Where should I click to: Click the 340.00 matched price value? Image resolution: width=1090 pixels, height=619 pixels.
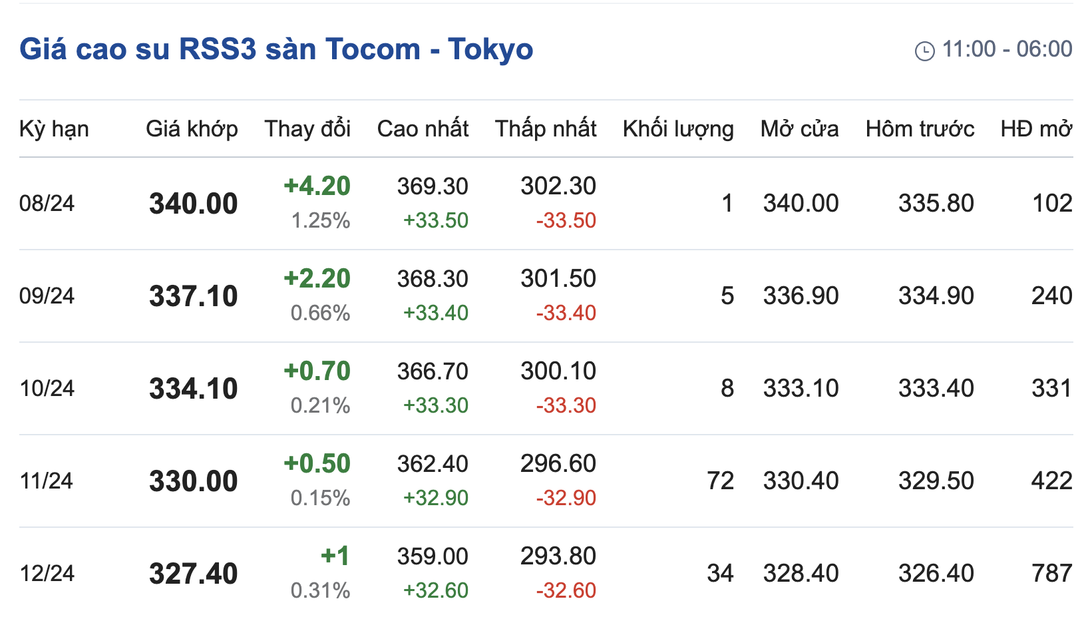click(x=193, y=204)
